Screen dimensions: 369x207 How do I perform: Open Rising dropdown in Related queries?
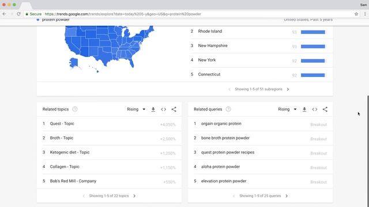coord(287,109)
